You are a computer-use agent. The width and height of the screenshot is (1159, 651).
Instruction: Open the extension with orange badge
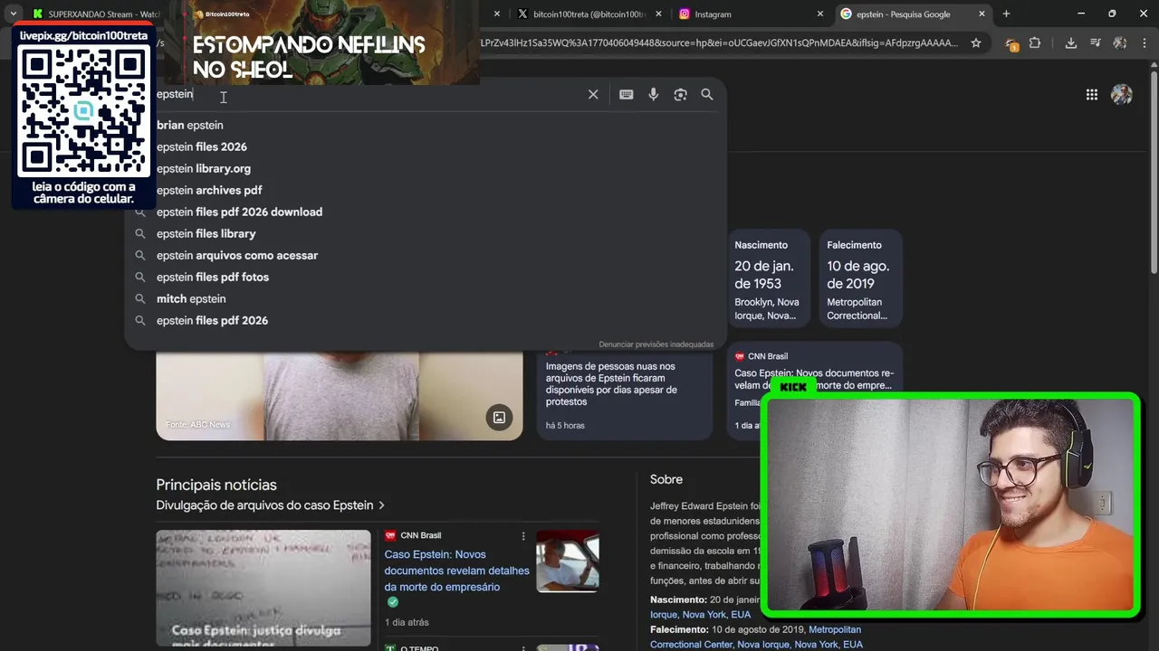1011,43
